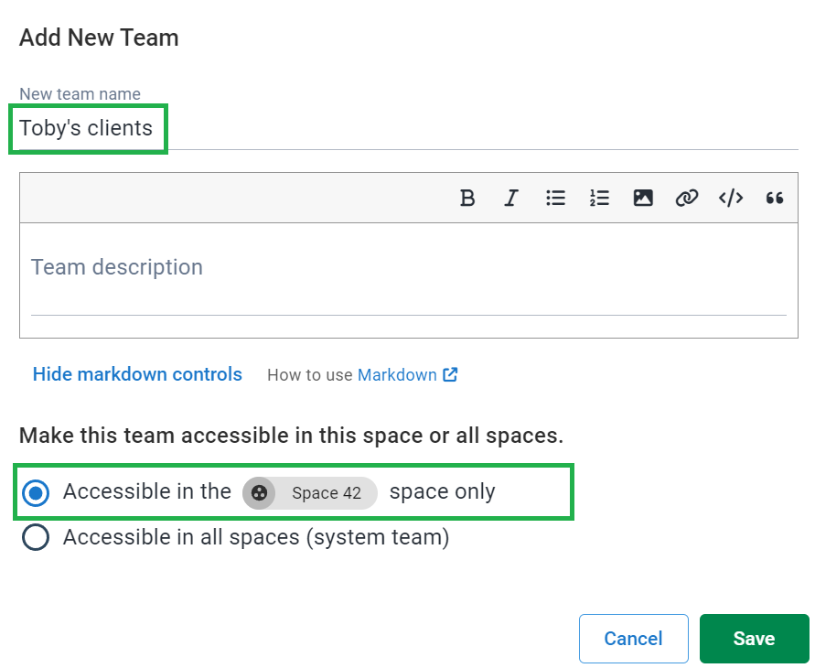Insert a blockquote

tap(775, 198)
